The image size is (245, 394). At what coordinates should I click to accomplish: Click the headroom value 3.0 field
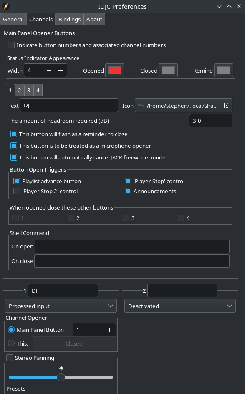(199, 121)
